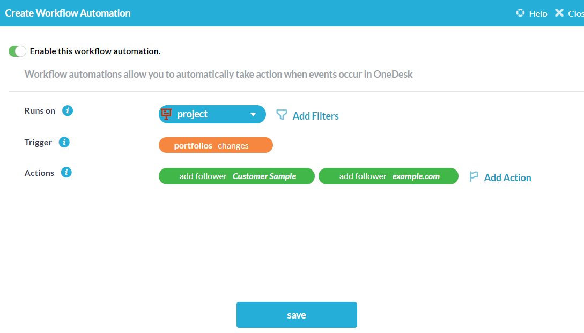Click info icon beside Actions label
This screenshot has height=333, width=584.
click(66, 173)
